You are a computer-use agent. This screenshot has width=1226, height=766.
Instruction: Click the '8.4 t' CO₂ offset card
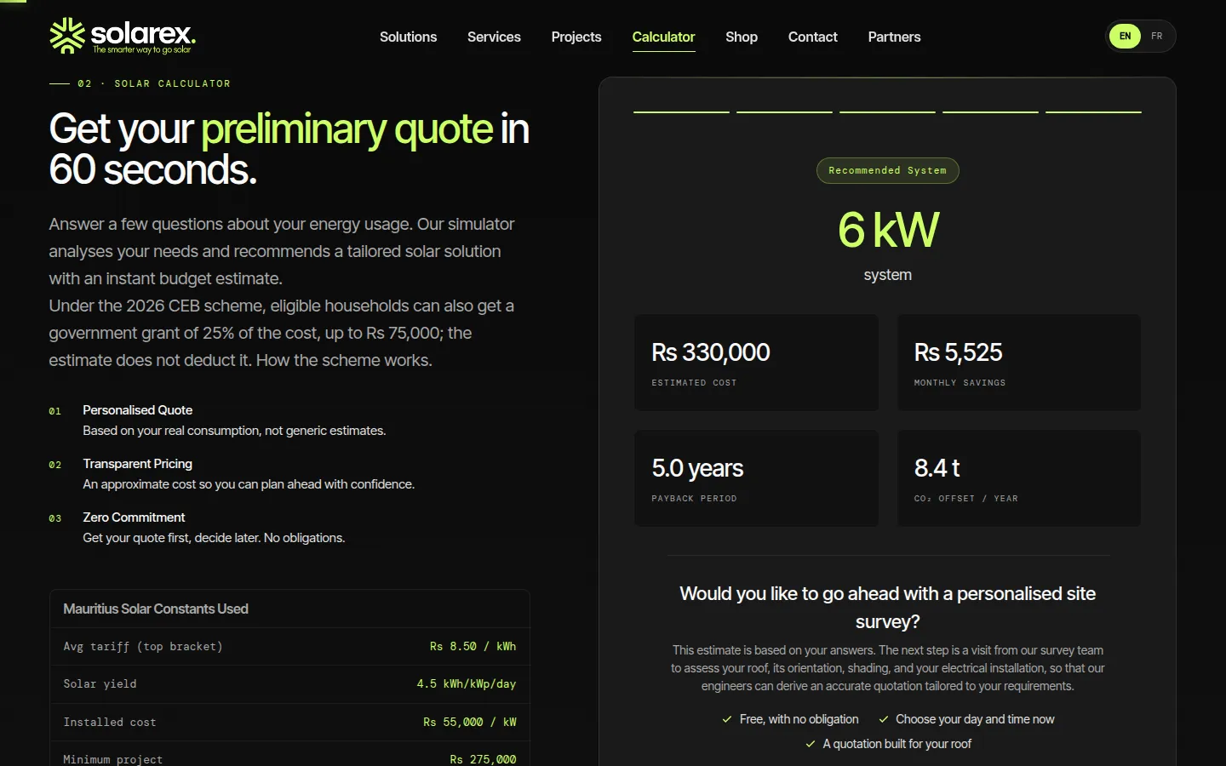point(1019,478)
